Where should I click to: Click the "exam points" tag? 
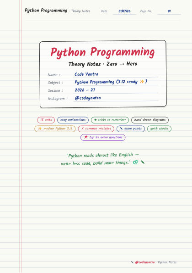tap(131, 128)
